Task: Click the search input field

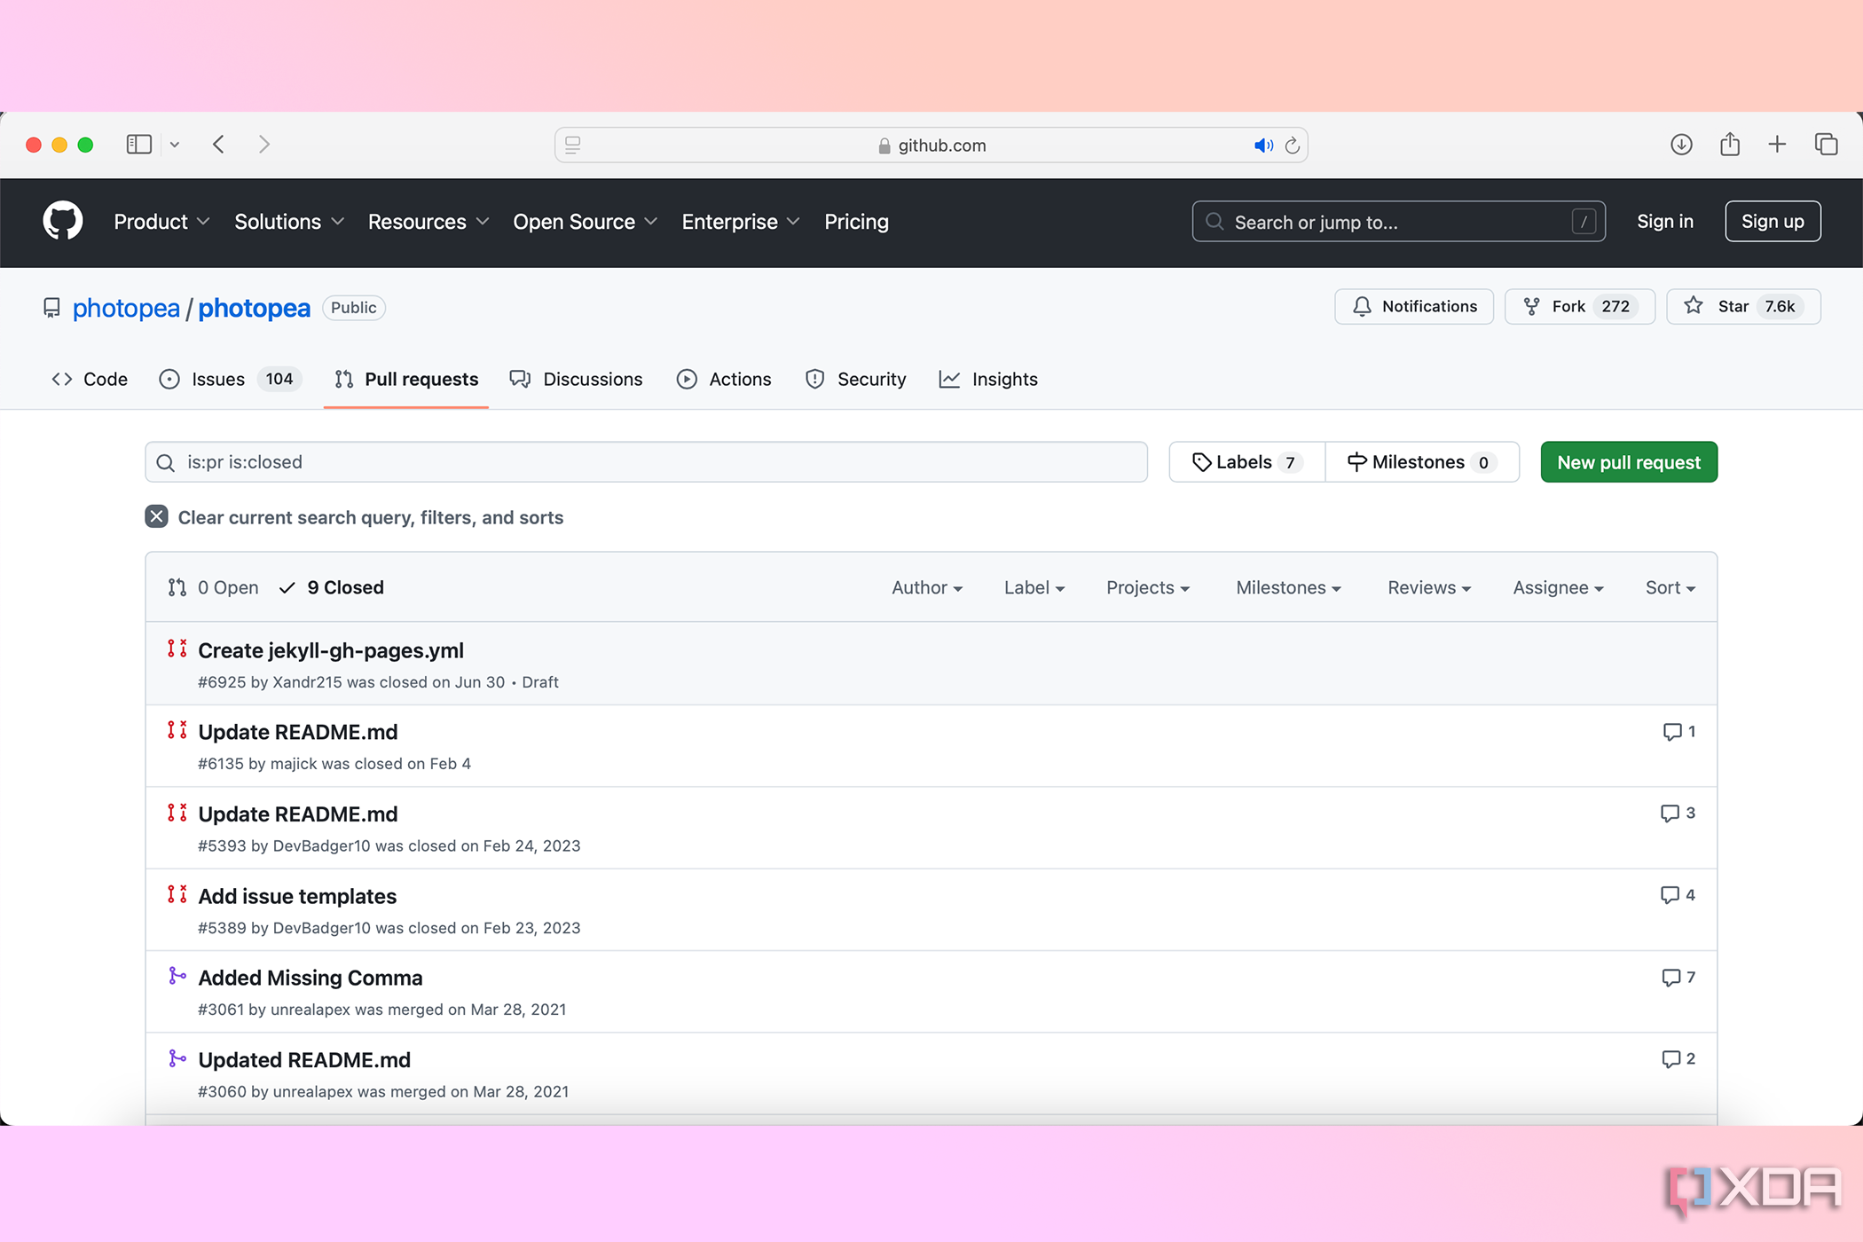Action: [x=646, y=461]
